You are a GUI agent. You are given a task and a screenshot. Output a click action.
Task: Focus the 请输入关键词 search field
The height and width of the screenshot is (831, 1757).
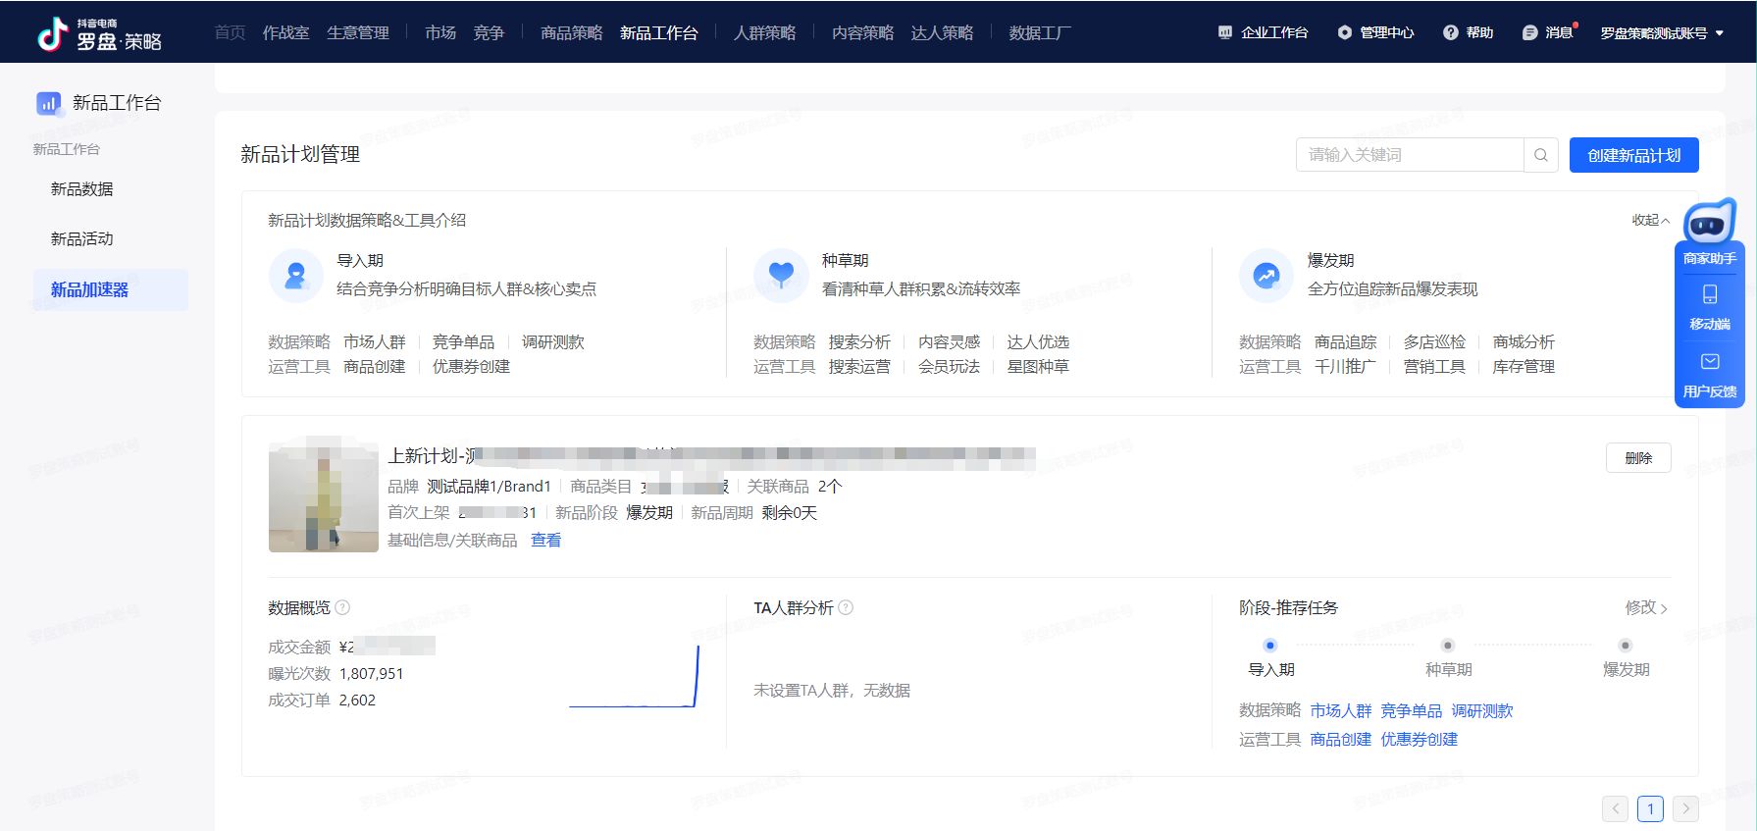[x=1409, y=155]
